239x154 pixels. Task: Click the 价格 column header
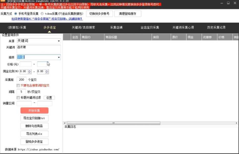click(225, 37)
